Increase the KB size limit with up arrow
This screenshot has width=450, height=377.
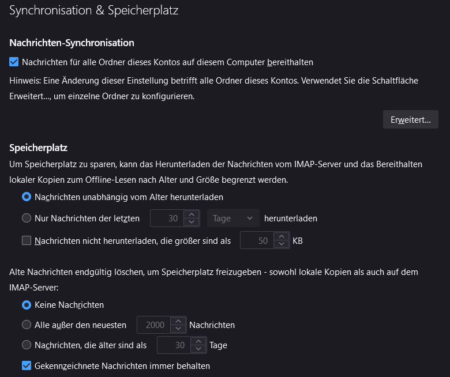281,237
